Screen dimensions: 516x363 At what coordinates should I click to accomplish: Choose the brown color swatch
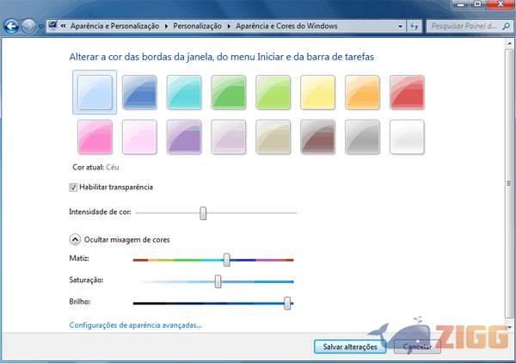pyautogui.click(x=317, y=137)
